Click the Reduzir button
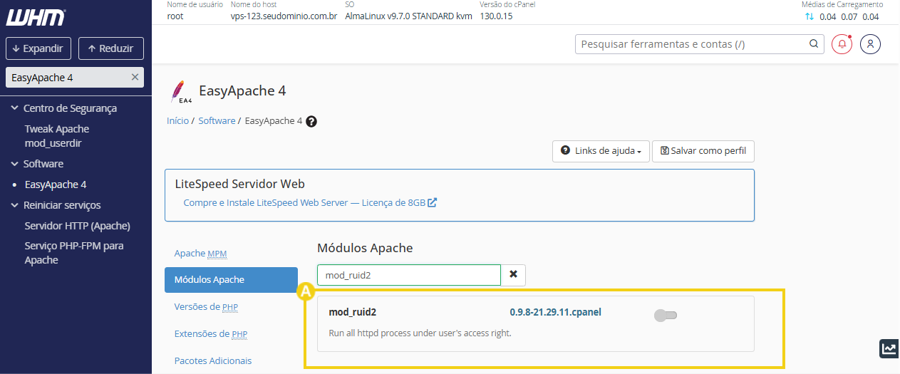This screenshot has width=900, height=374. [x=111, y=48]
